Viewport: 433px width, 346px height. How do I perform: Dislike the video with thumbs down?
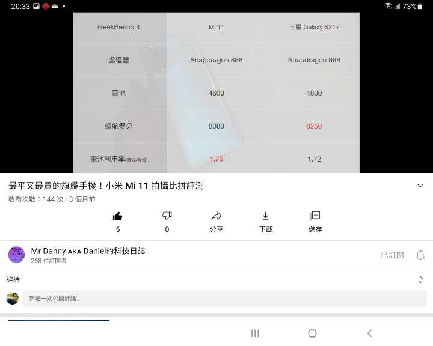point(167,216)
